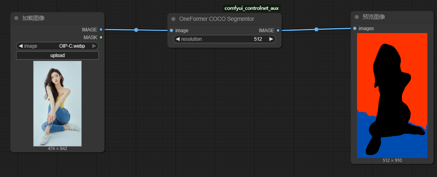Select next image with right arrow
437x177 pixels.
point(94,46)
